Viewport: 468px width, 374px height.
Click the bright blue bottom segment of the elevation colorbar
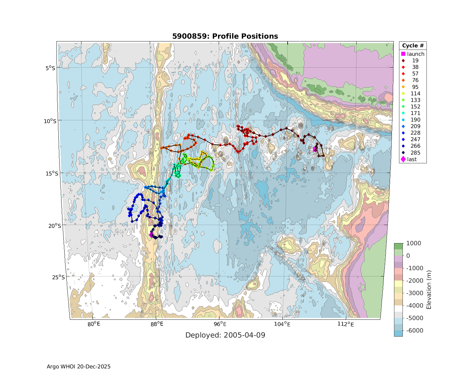click(x=398, y=333)
